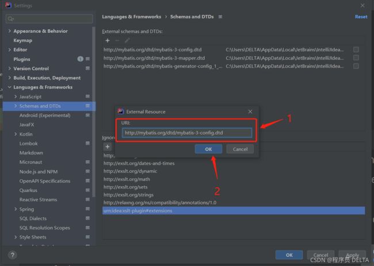Select Lombok settings page
Screen dimensions: 374x266
(x=29, y=144)
